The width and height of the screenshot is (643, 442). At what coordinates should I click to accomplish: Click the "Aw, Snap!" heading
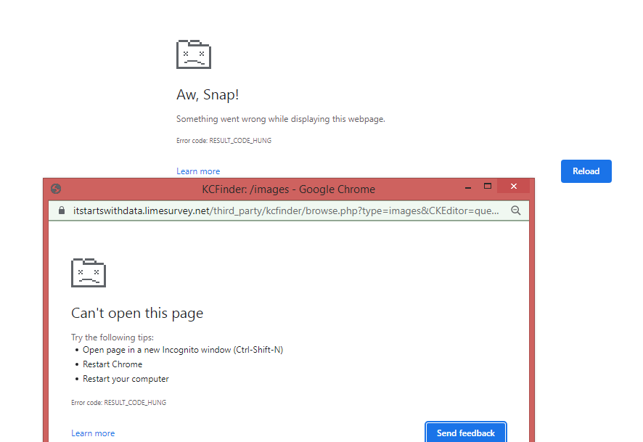click(x=208, y=95)
